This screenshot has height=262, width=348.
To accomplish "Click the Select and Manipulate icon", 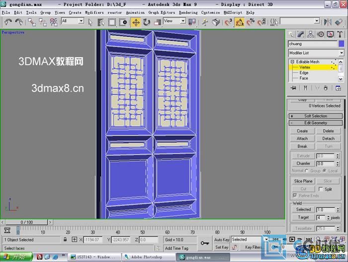I will 205,22.
